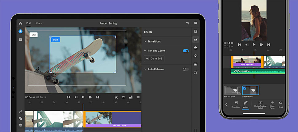
Task: Expand the Transitions section
Action: (x=145, y=41)
